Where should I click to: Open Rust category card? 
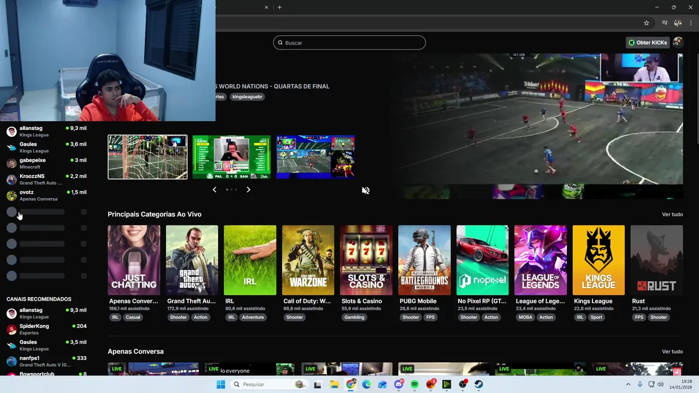(x=656, y=260)
